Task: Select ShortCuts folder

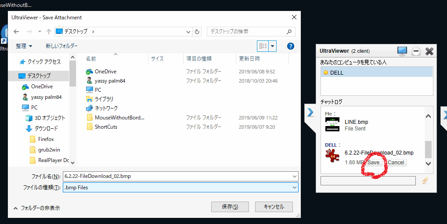Action: [102, 127]
